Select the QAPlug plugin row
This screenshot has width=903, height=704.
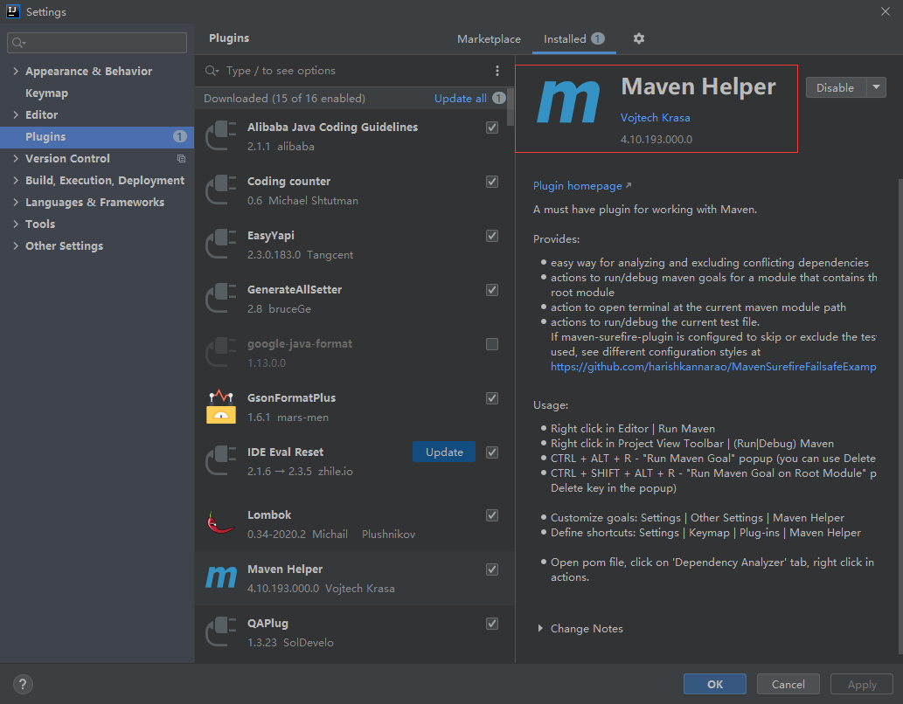(355, 632)
